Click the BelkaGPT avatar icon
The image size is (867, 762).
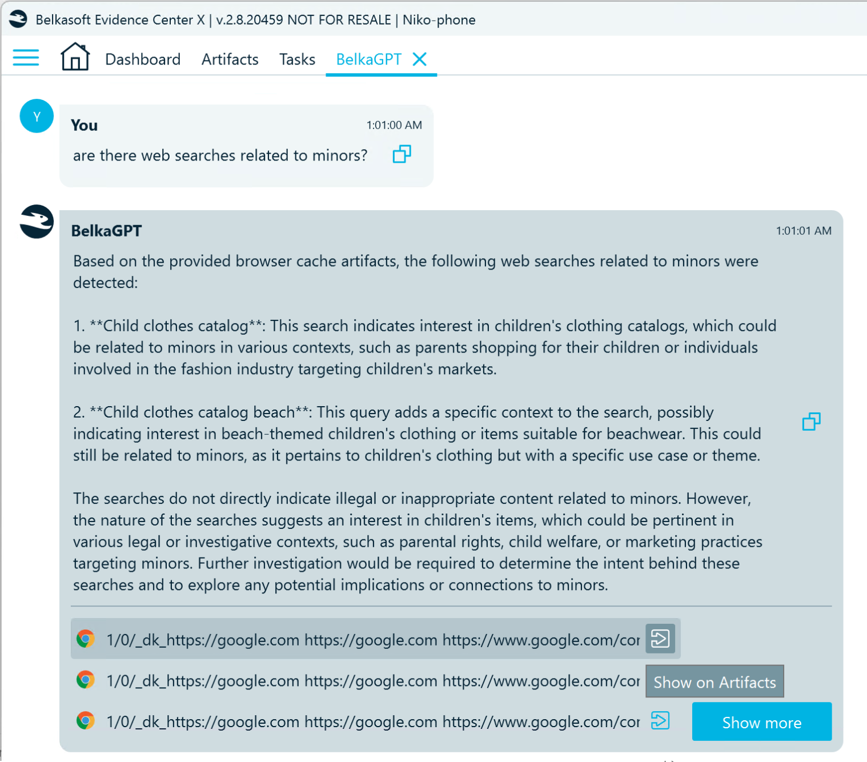click(x=37, y=222)
